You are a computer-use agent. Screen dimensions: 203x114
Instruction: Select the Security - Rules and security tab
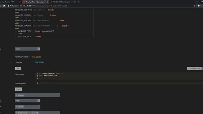click(36, 2)
